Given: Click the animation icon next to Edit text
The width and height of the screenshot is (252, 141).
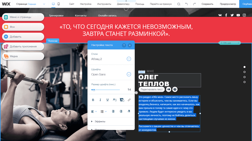Looking at the screenshot, I should click(x=169, y=89).
